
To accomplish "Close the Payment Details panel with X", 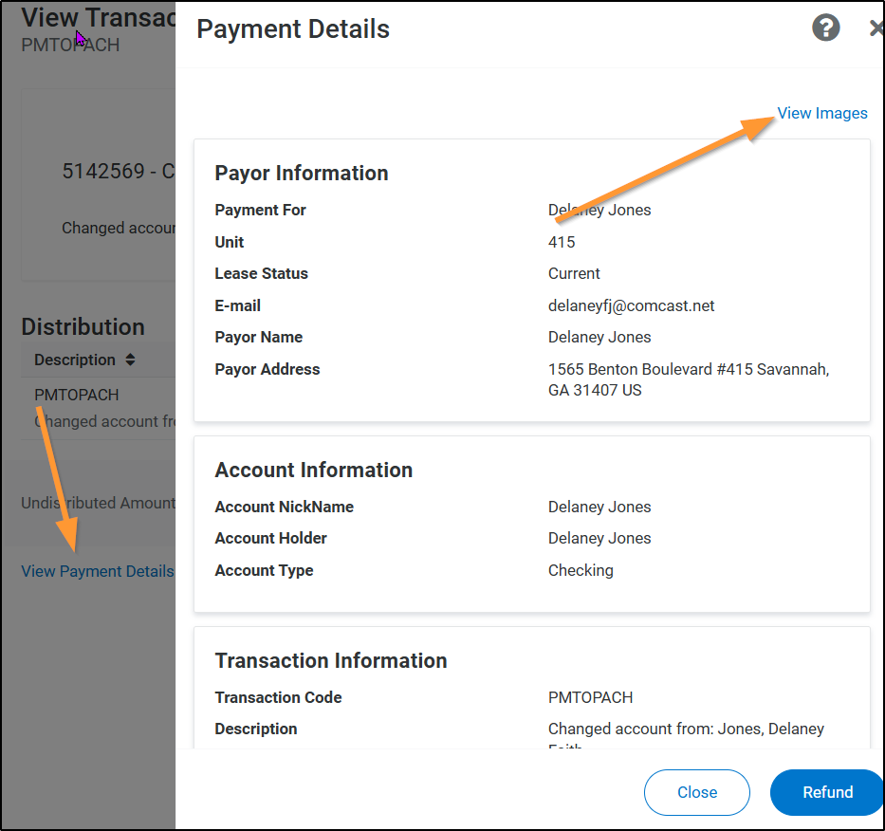I will pos(876,28).
